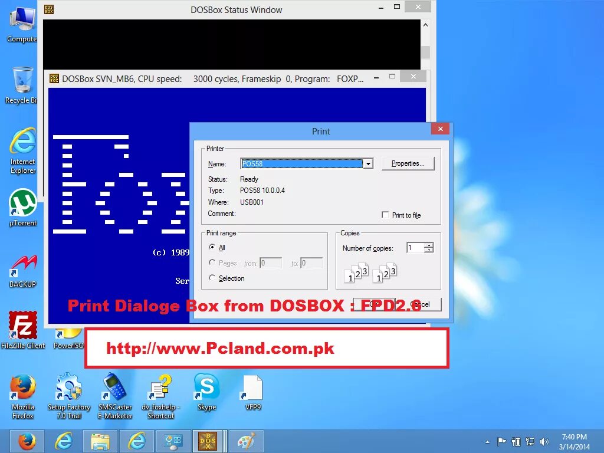Choose the Selection print range option
This screenshot has height=453, width=604.
tap(212, 278)
